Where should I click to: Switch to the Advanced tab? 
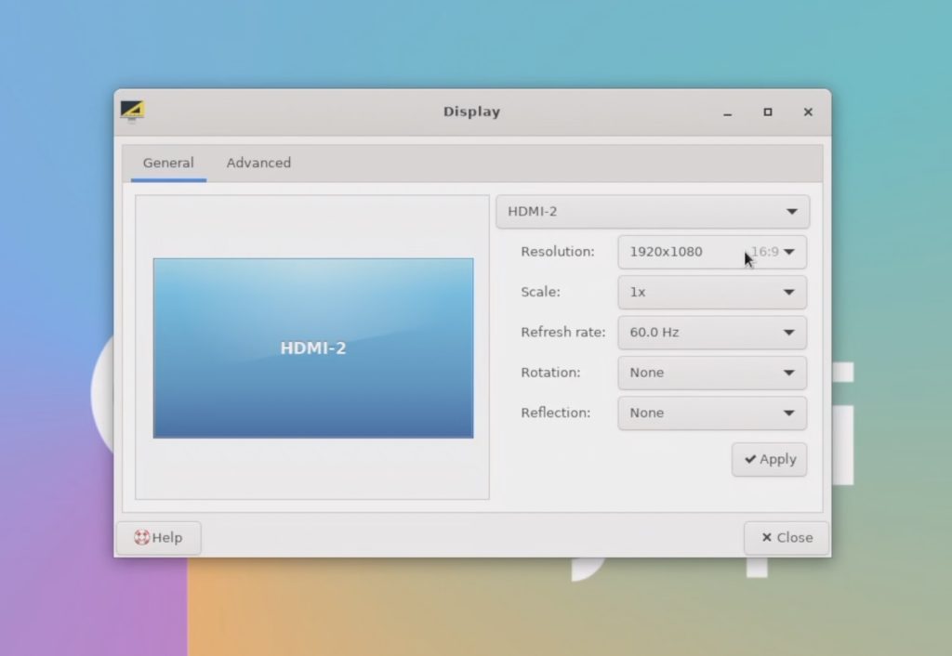[258, 163]
